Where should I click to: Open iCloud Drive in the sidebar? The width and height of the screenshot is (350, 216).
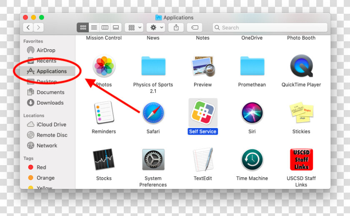(47, 124)
